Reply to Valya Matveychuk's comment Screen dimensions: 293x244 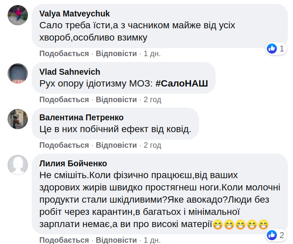116,54
